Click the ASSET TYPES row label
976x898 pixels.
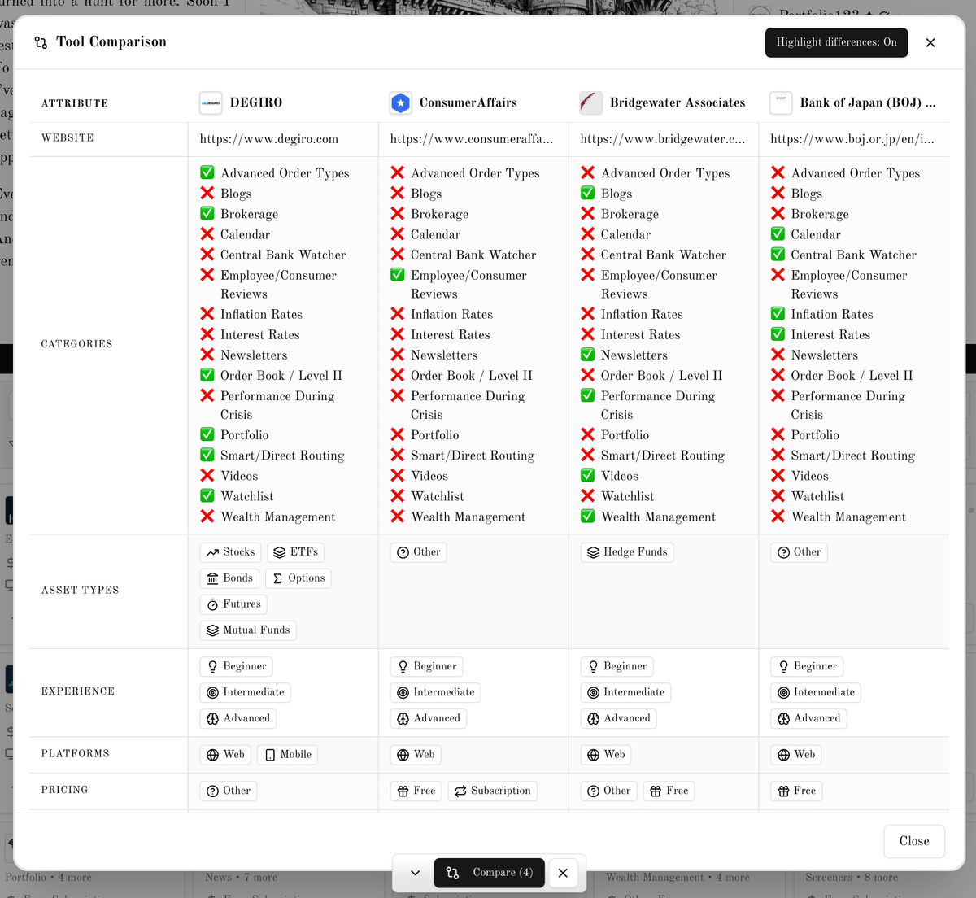pyautogui.click(x=80, y=591)
